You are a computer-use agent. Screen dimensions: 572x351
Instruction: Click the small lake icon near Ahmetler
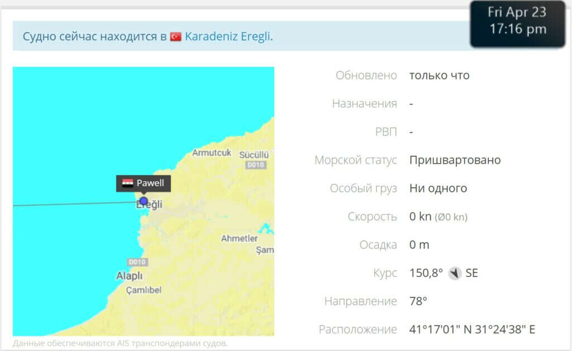(x=266, y=229)
